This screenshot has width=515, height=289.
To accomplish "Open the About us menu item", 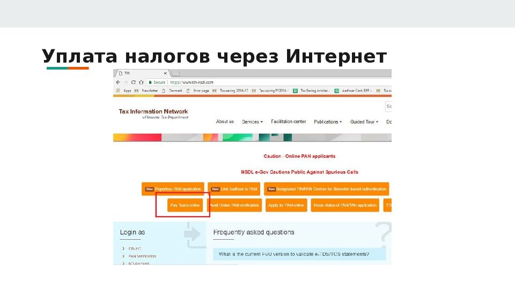I will pyautogui.click(x=225, y=121).
